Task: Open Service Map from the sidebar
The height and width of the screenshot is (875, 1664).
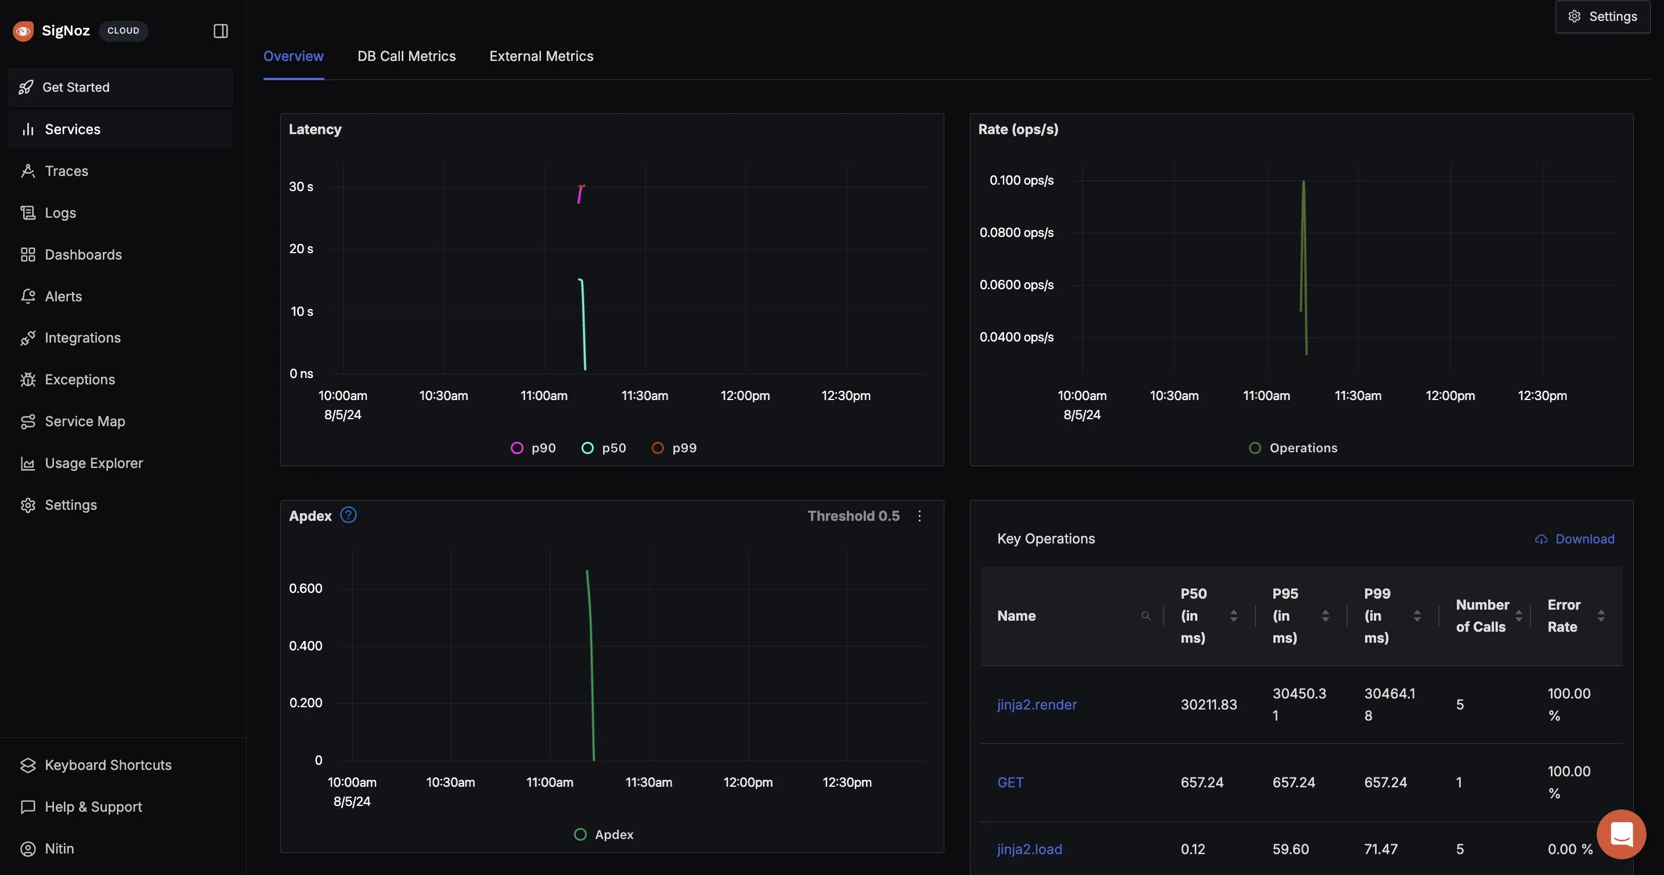Action: click(121, 422)
